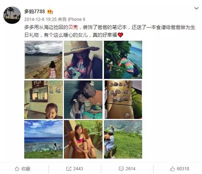Click the 多妈7788 profile avatar
Screen dimensions: 202x174
click(12, 15)
